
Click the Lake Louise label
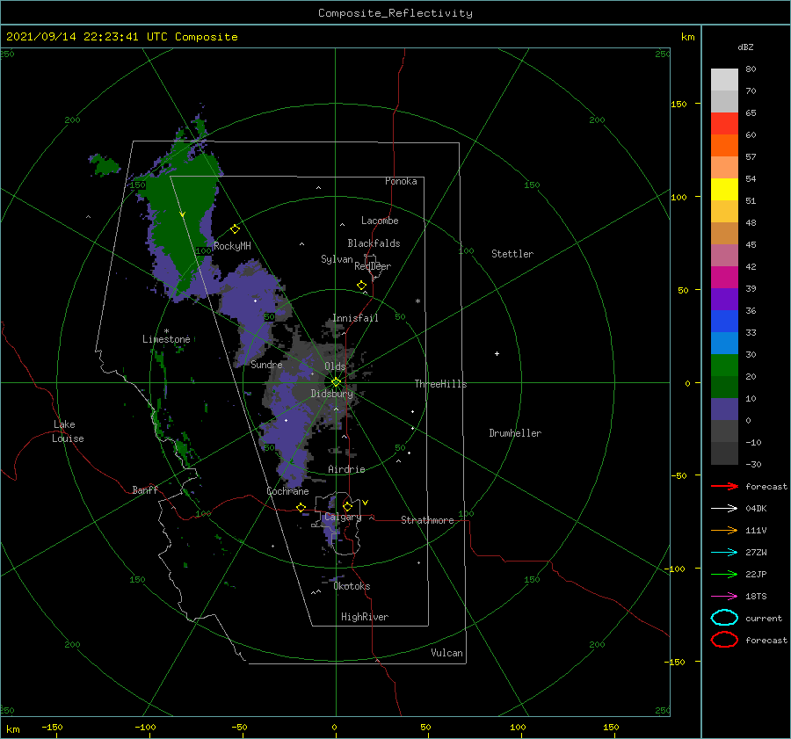[x=68, y=431]
